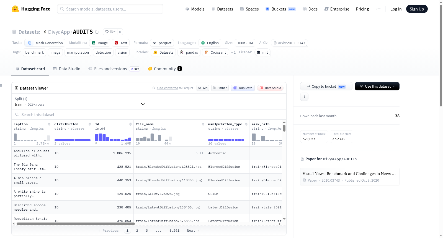Open the DivyaApp author link
The width and height of the screenshot is (443, 238).
pos(59,32)
